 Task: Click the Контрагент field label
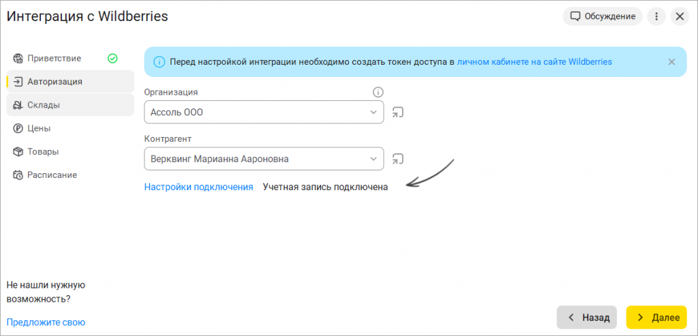point(168,139)
